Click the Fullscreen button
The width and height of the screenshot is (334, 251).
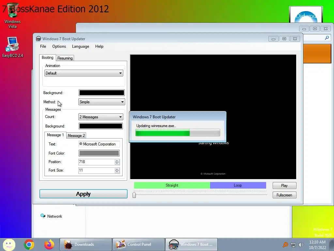(x=284, y=195)
